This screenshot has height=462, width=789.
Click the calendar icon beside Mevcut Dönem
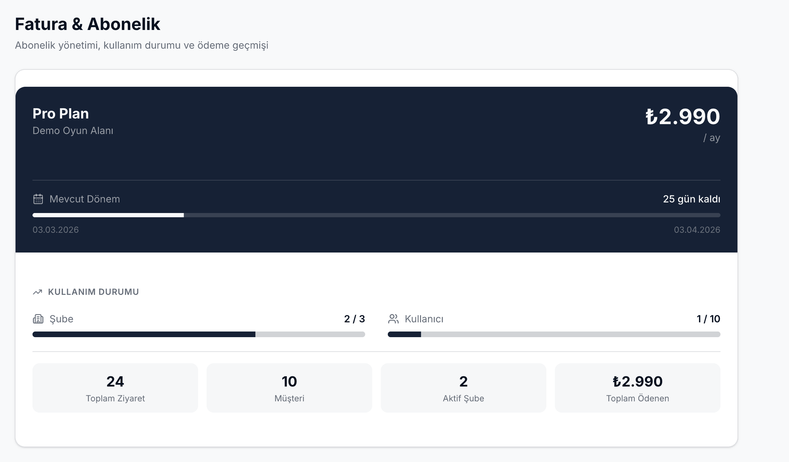click(x=38, y=199)
